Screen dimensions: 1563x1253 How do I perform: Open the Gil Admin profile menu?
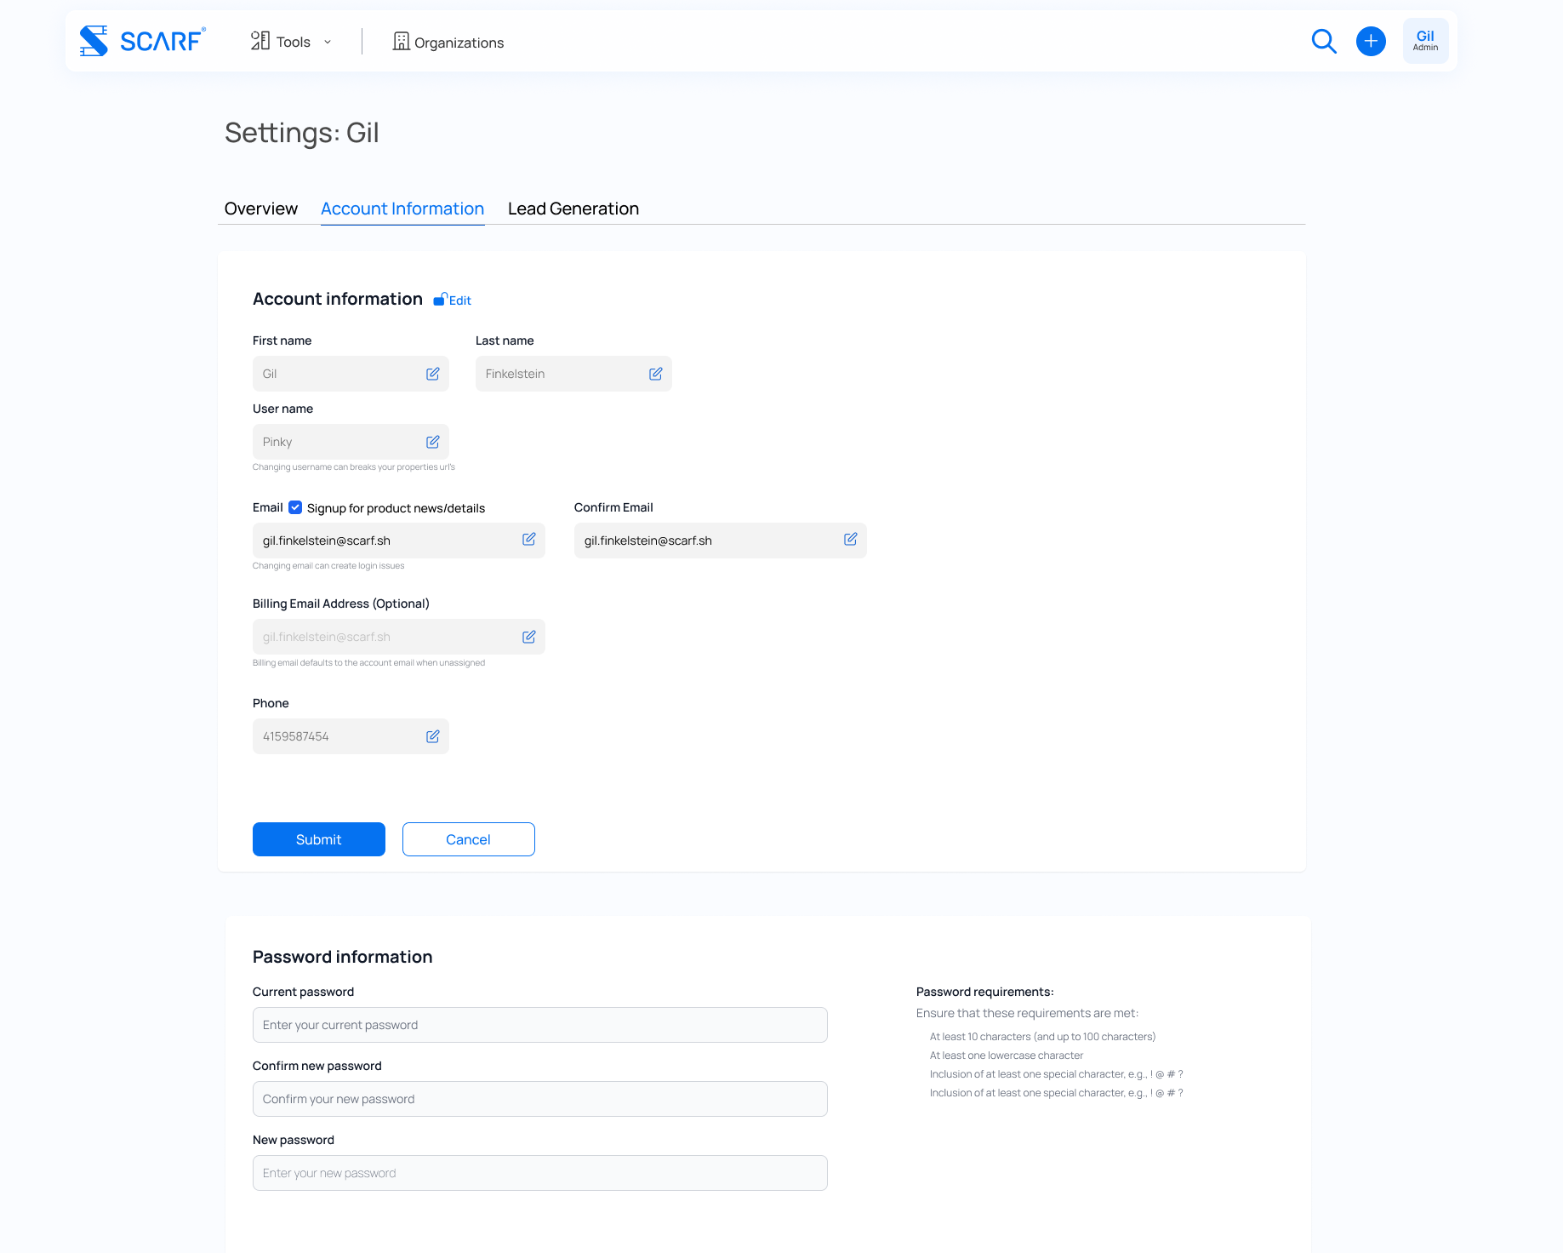tap(1425, 41)
